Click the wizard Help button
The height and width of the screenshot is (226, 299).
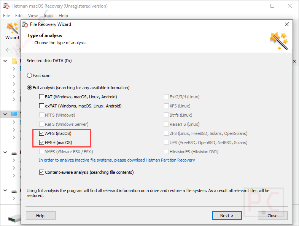point(40,215)
